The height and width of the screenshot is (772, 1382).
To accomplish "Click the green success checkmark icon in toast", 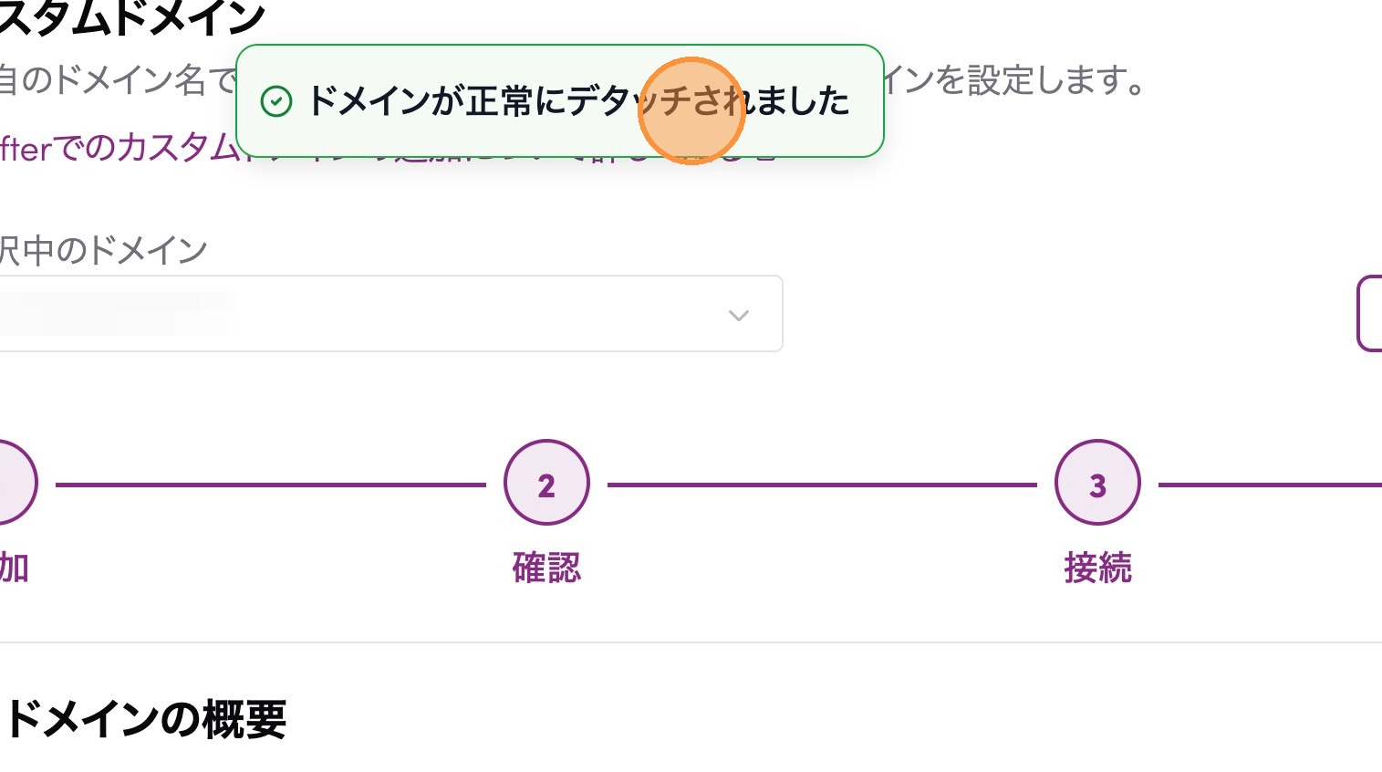I will point(276,101).
